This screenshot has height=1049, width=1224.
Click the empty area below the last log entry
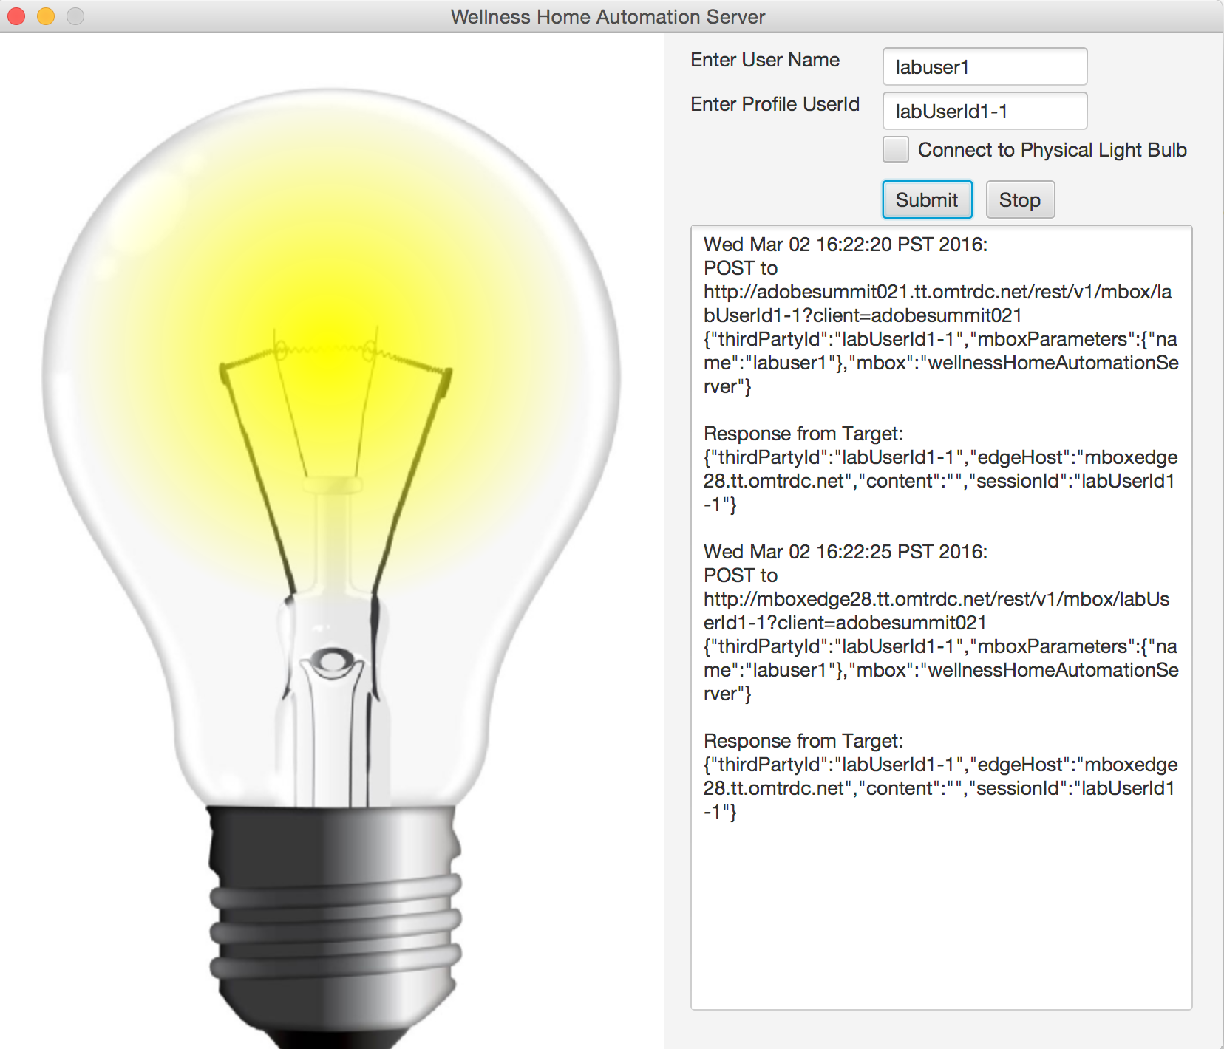[940, 916]
